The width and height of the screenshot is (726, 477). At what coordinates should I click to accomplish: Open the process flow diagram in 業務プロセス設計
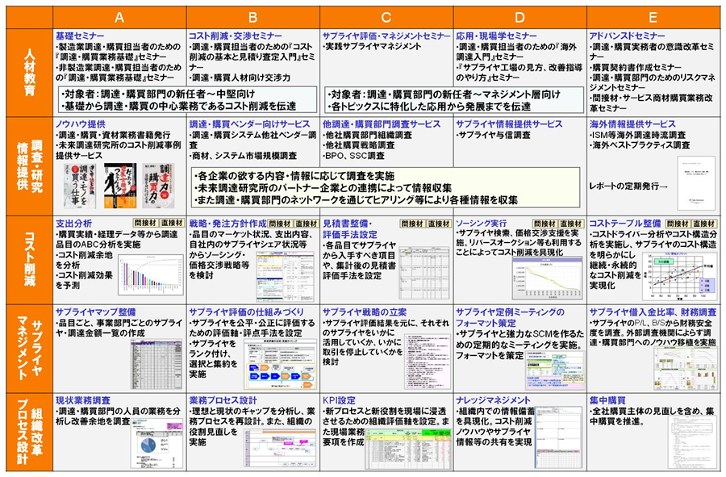click(x=281, y=450)
